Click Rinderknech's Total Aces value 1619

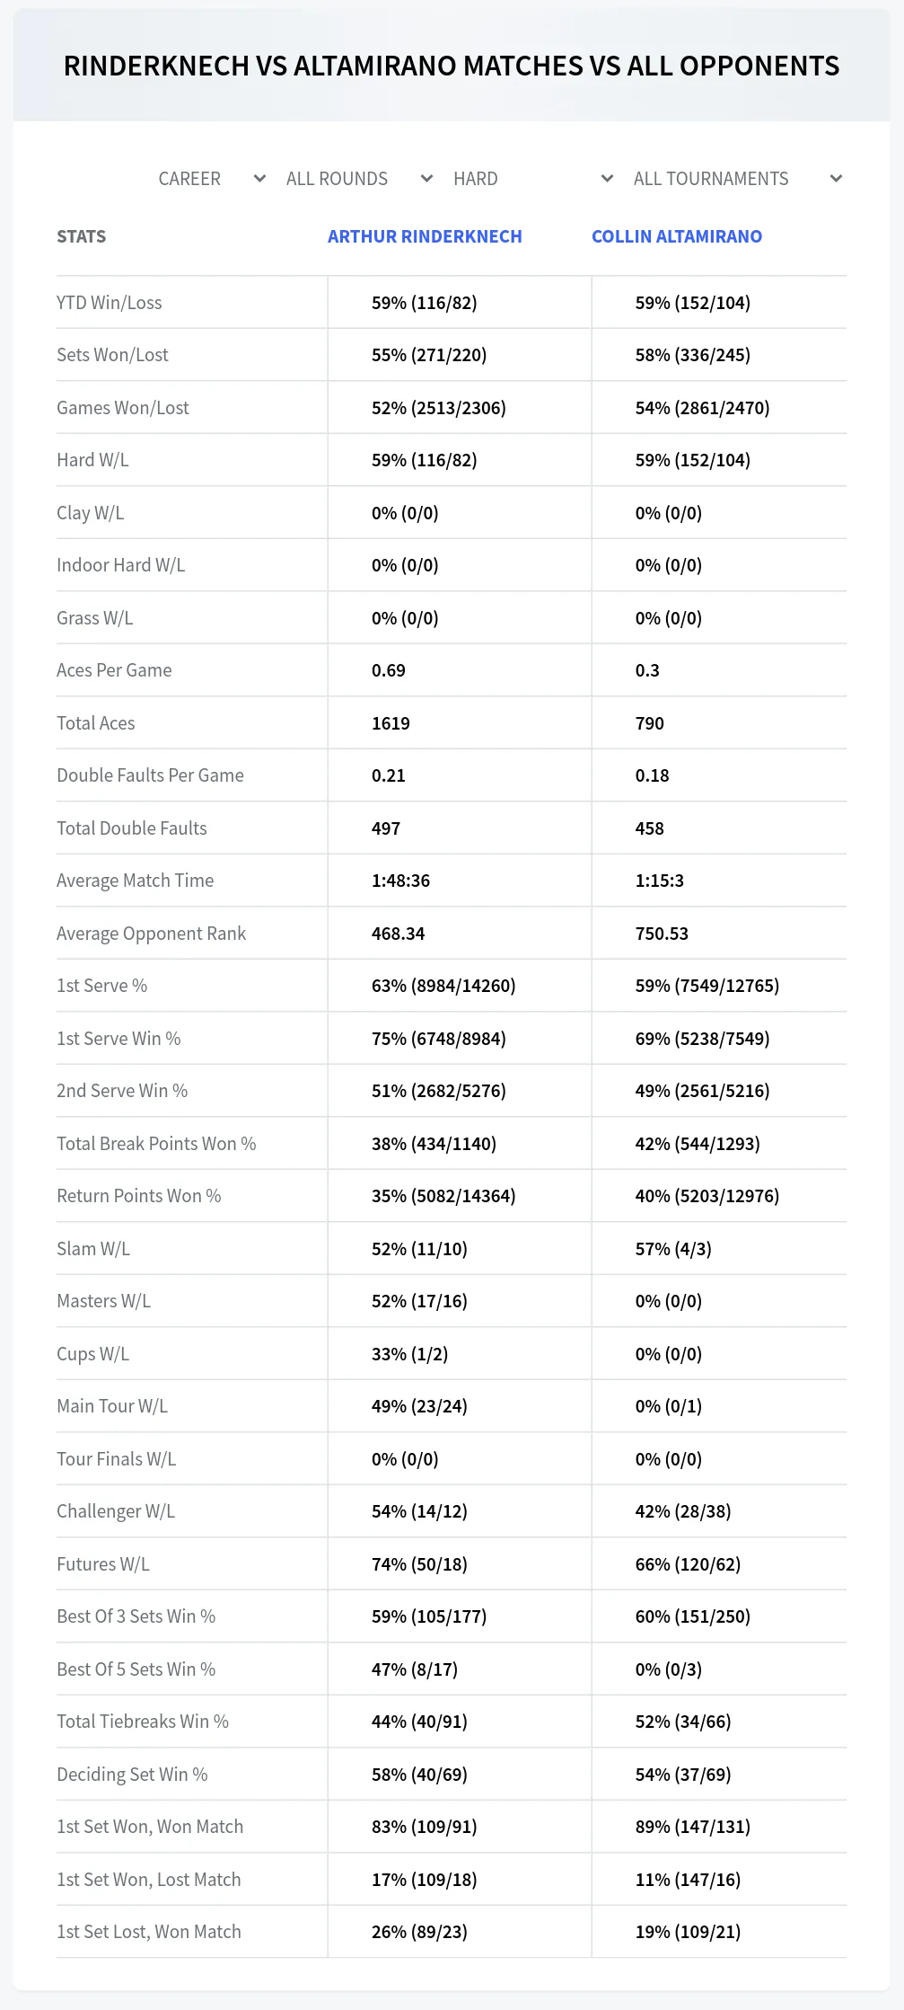pos(391,723)
